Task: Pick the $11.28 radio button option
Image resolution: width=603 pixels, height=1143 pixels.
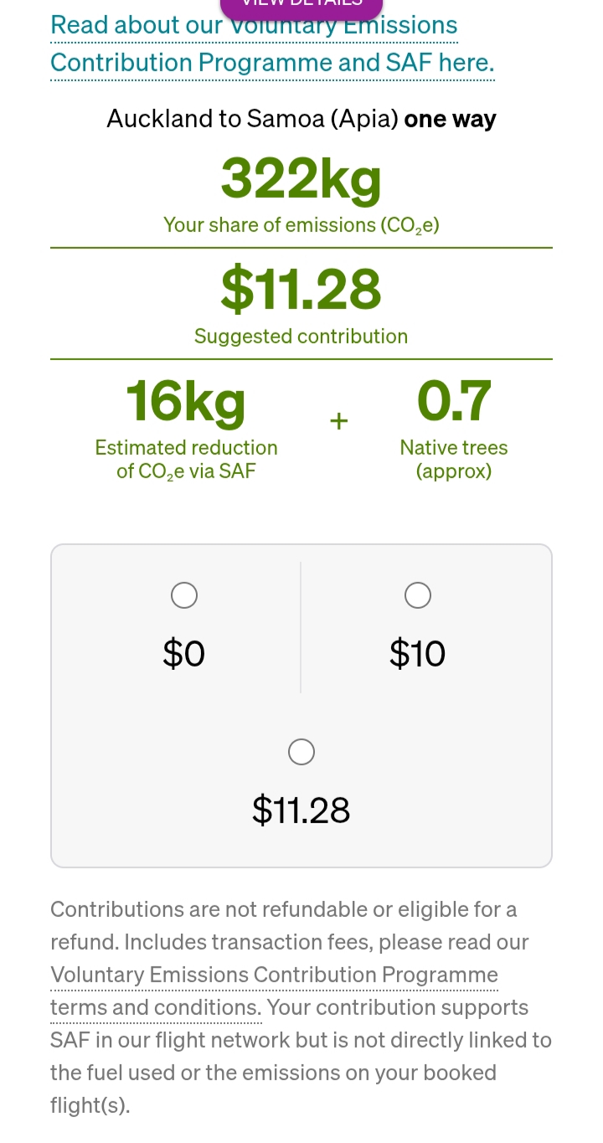Action: pos(301,752)
